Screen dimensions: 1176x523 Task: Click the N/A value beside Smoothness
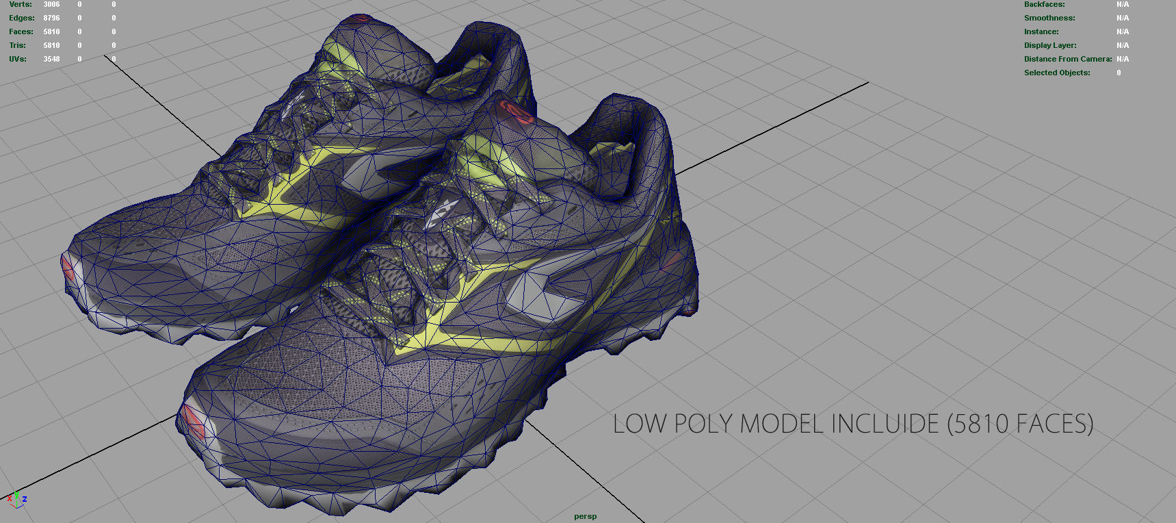(x=1123, y=18)
